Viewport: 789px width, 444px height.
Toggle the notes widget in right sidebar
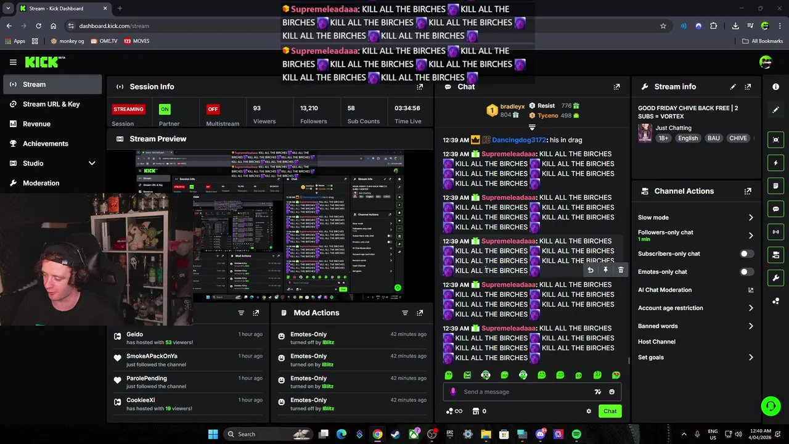pos(775,186)
